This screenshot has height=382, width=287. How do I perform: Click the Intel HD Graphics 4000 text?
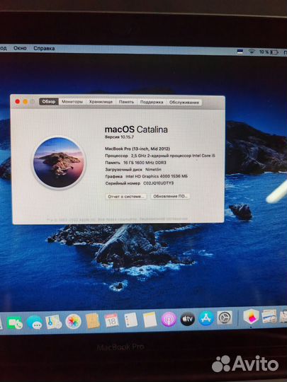157,176
